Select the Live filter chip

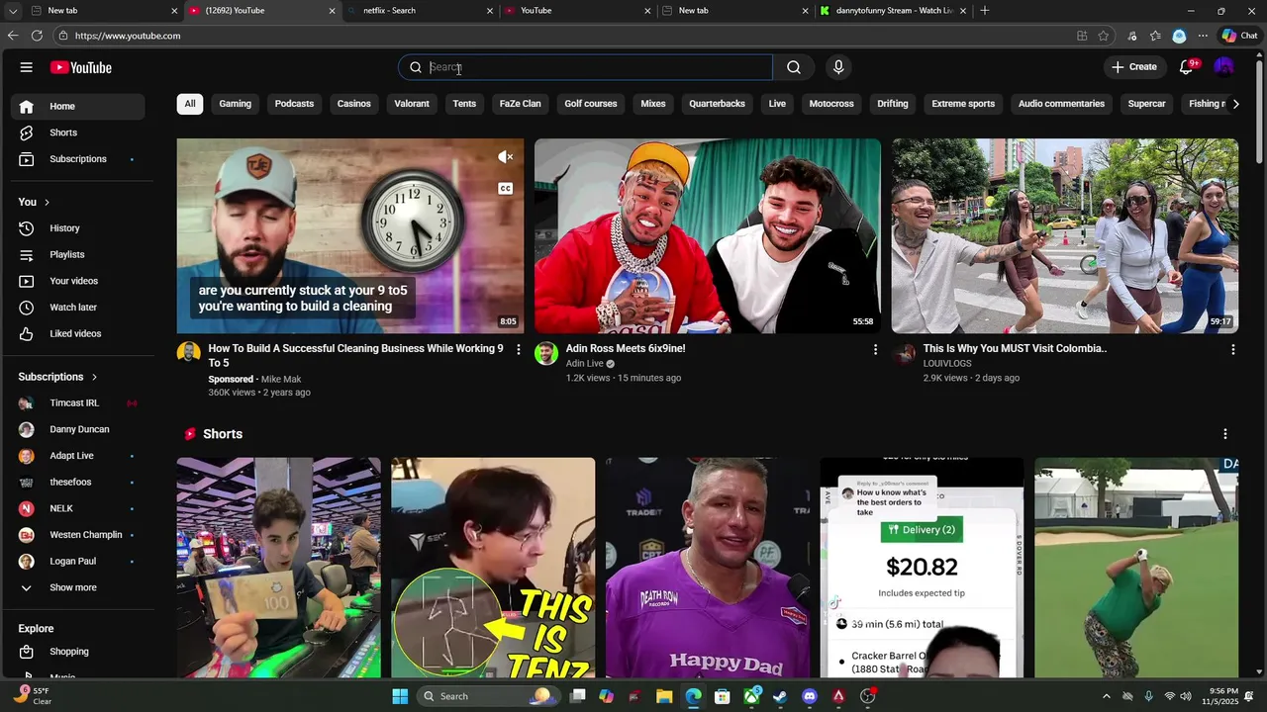tap(778, 104)
